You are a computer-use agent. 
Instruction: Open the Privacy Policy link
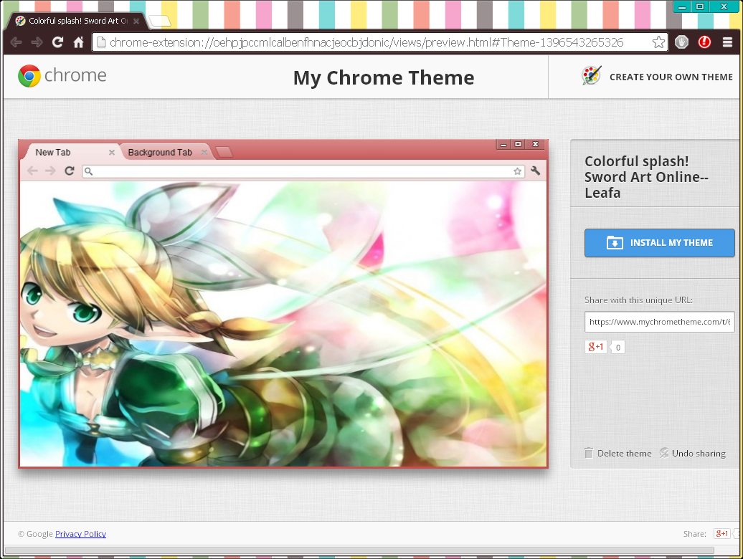click(80, 534)
